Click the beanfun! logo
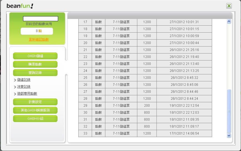 click(20, 6)
